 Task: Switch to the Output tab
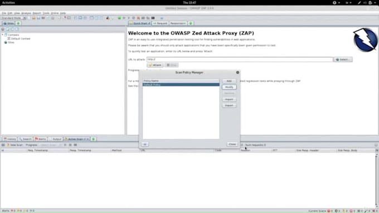55,139
